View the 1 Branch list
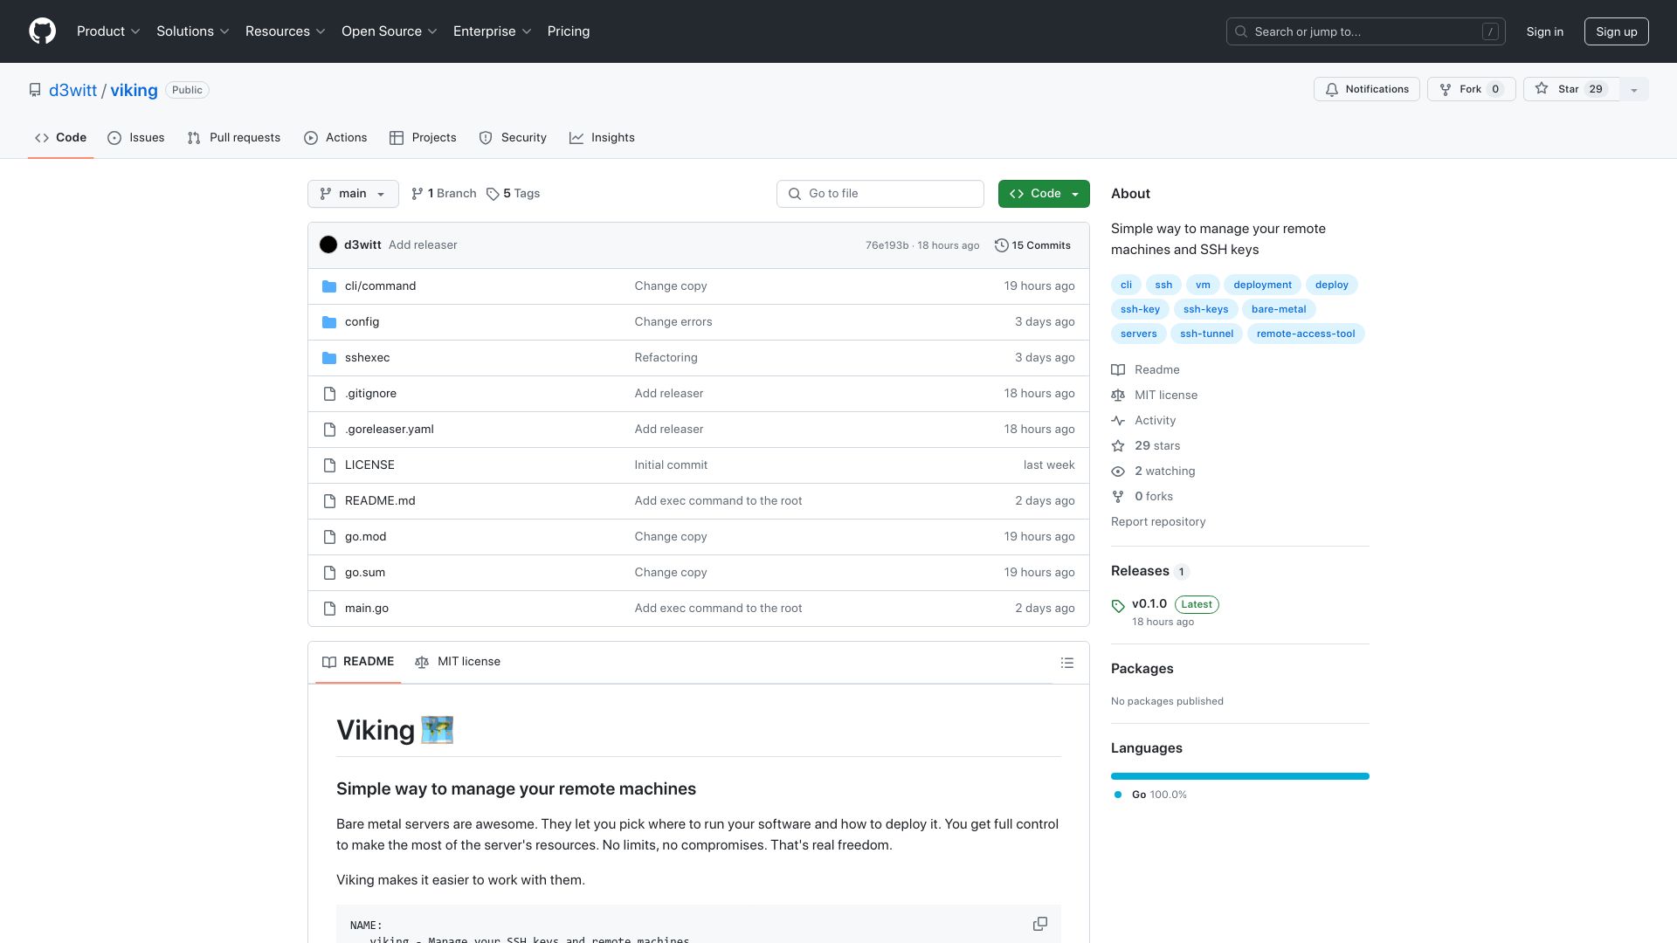The height and width of the screenshot is (943, 1677). [x=444, y=194]
